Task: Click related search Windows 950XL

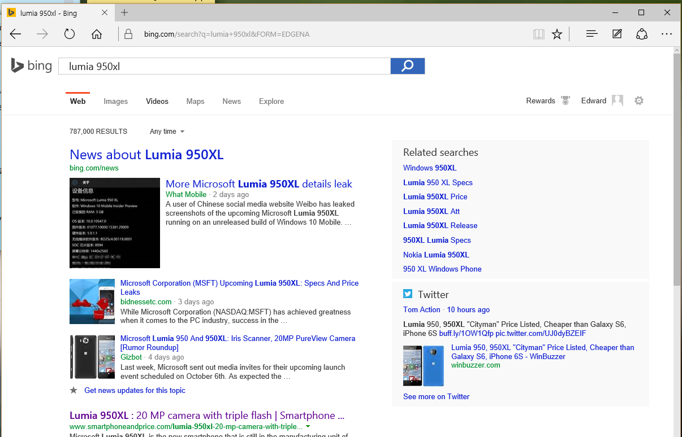Action: point(430,168)
